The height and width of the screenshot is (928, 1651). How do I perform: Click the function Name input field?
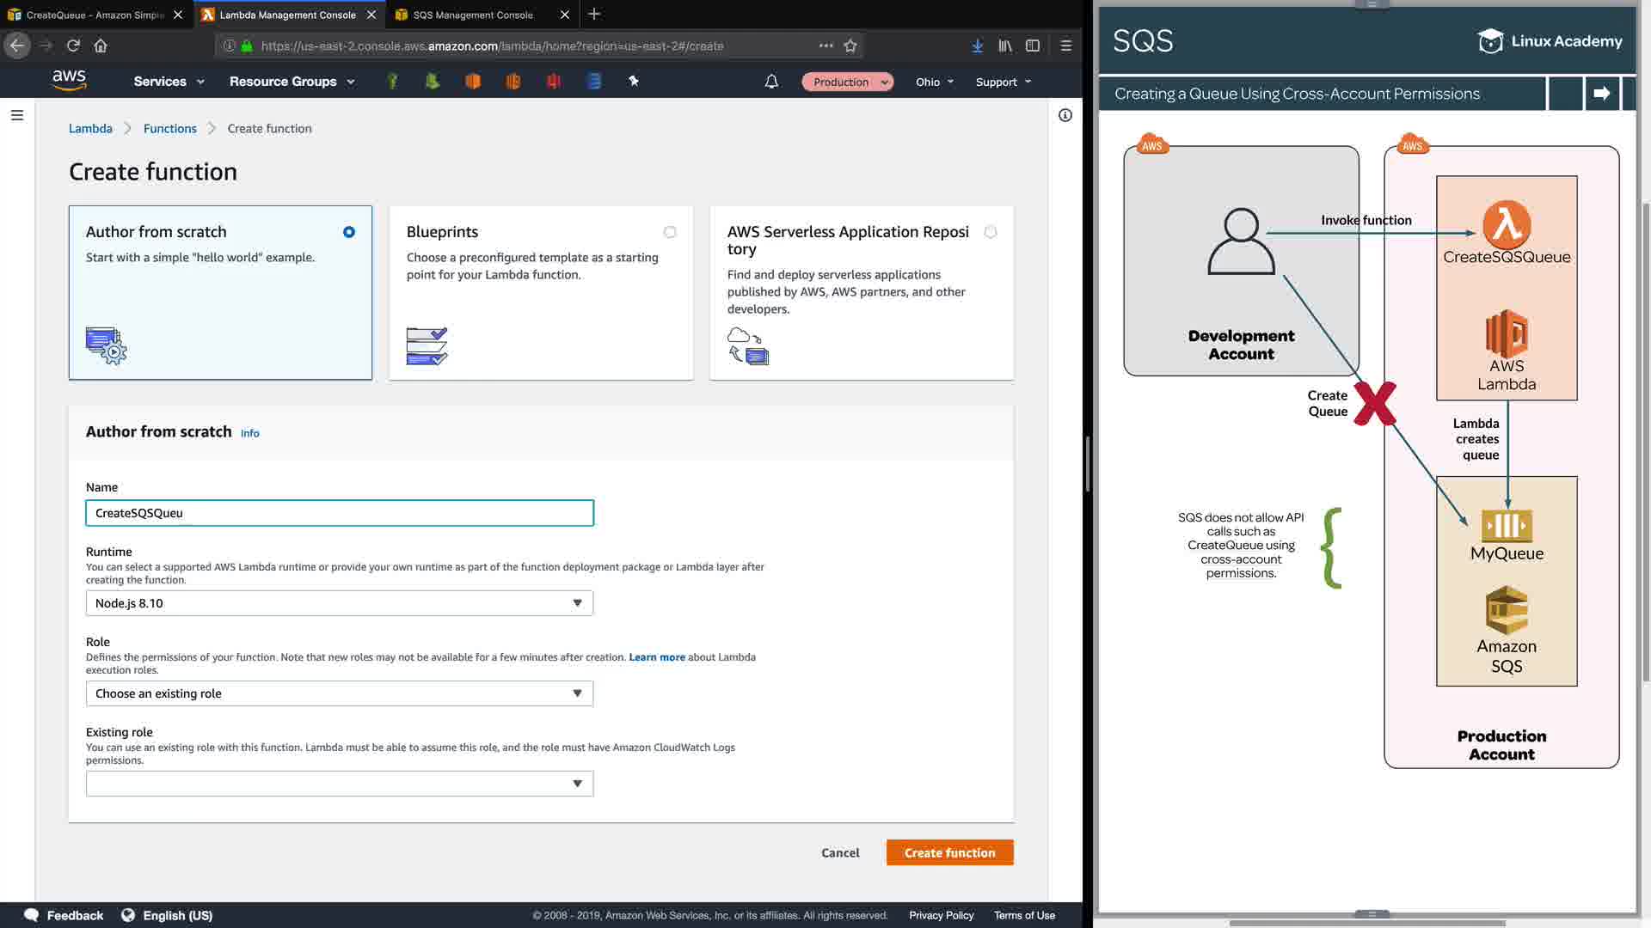339,513
